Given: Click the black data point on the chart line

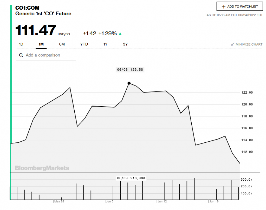Looking at the screenshot, I should pyautogui.click(x=129, y=83).
